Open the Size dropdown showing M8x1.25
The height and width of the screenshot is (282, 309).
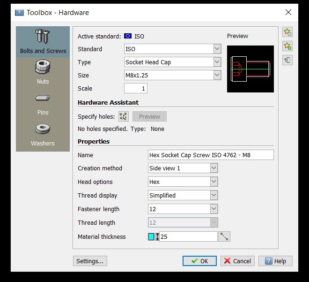coord(173,75)
